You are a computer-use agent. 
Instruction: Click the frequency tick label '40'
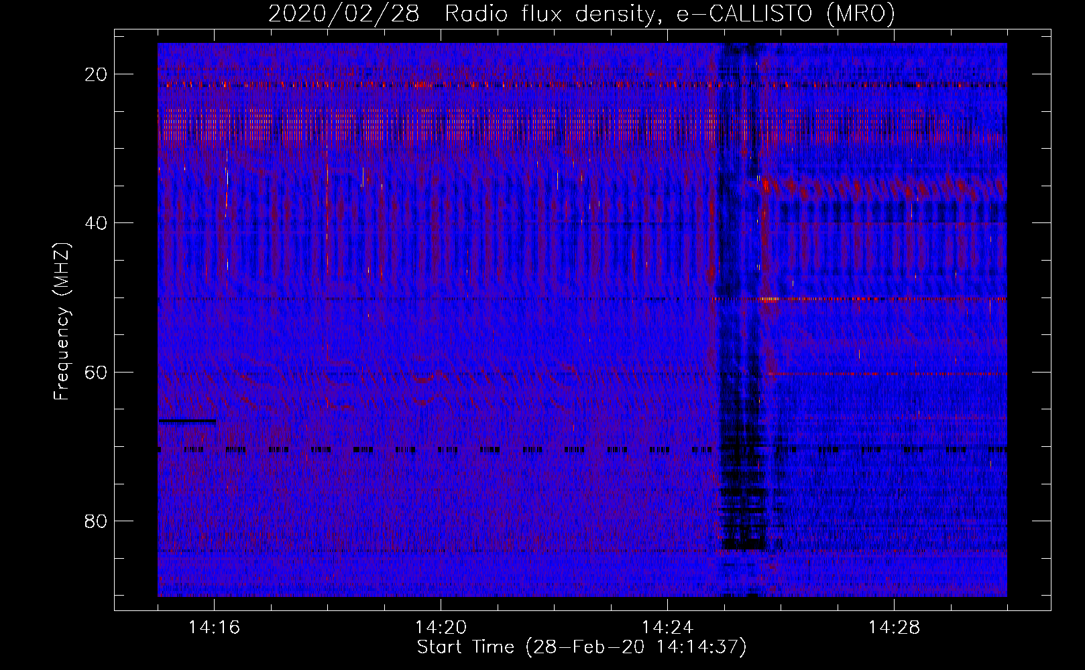(x=97, y=223)
